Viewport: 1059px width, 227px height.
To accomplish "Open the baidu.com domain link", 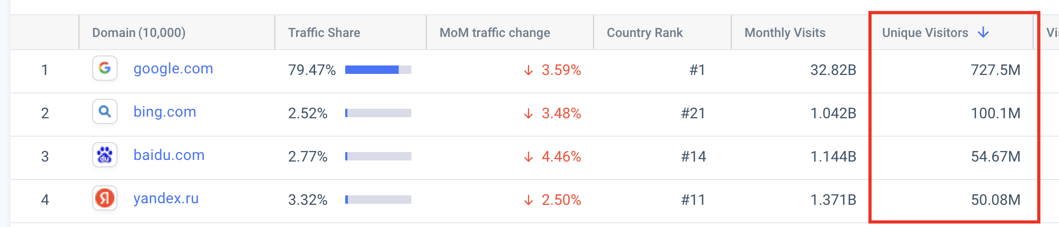I will 169,155.
